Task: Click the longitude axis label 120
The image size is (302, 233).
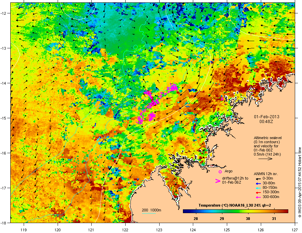Action: (58, 230)
